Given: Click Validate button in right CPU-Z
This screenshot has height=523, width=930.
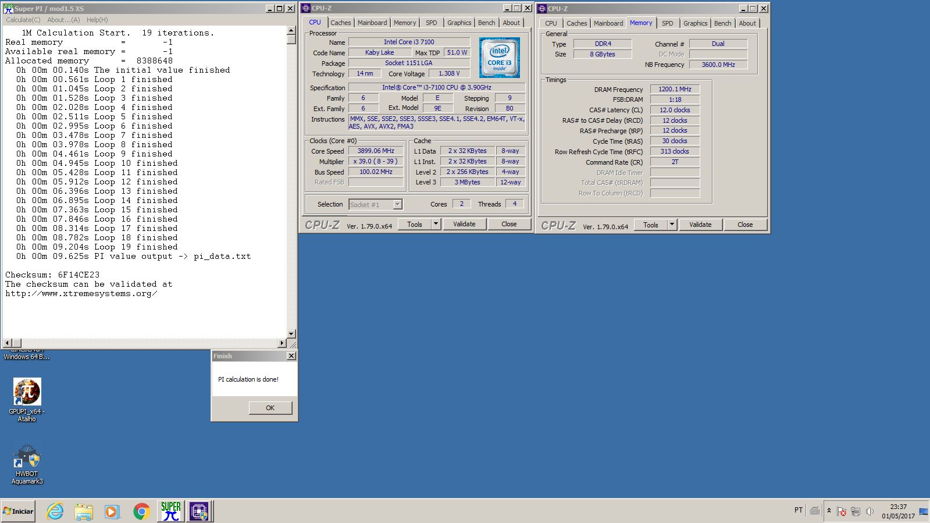Looking at the screenshot, I should [x=700, y=225].
